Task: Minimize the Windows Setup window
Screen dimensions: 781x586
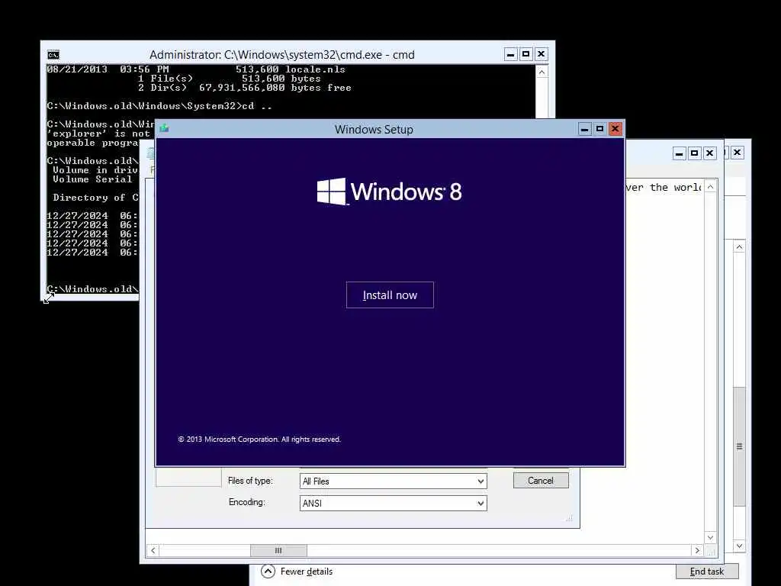Action: coord(585,129)
